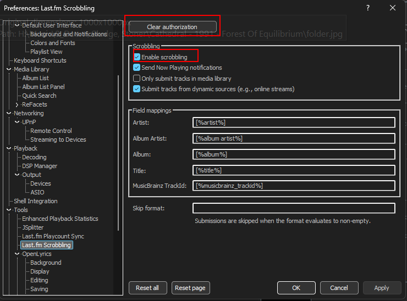This screenshot has width=407, height=301.
Task: Toggle Send Now Playing notifications
Action: 137,68
